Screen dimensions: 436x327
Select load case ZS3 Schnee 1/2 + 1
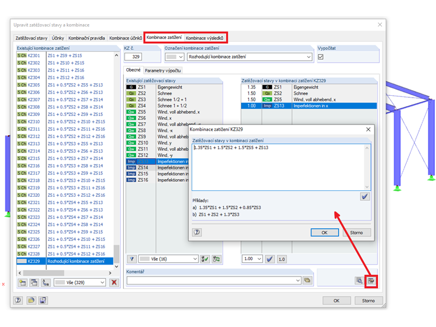(174, 100)
